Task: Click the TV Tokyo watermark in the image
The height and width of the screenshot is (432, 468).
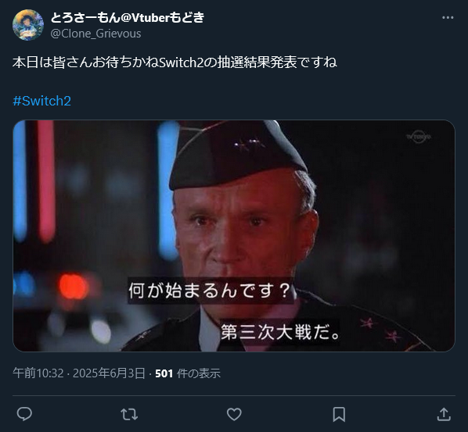Action: pos(418,137)
